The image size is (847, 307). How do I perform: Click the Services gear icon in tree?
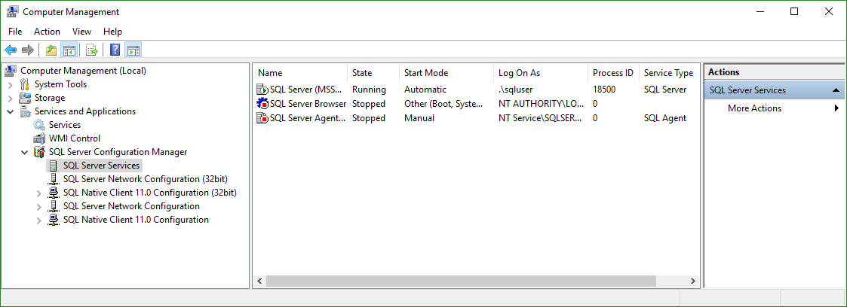tap(39, 125)
